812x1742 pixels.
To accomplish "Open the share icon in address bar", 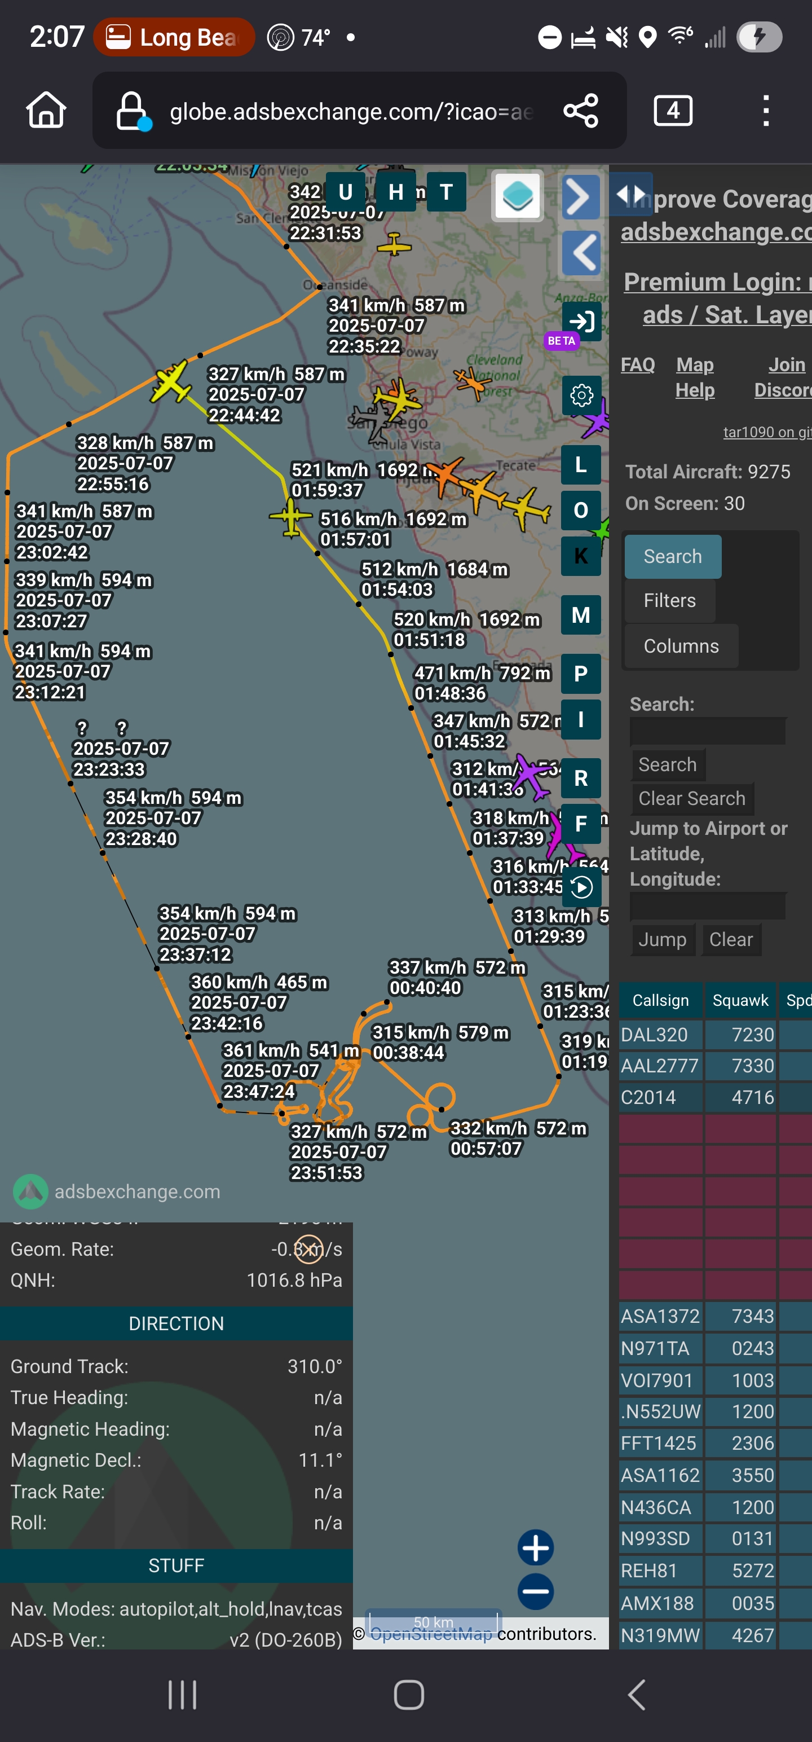I will click(581, 110).
